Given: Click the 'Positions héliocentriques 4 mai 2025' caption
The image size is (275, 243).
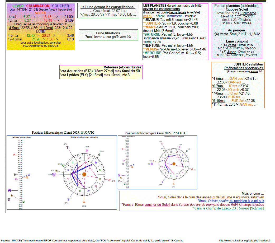Looking at the screenshot, I should point(155,133).
